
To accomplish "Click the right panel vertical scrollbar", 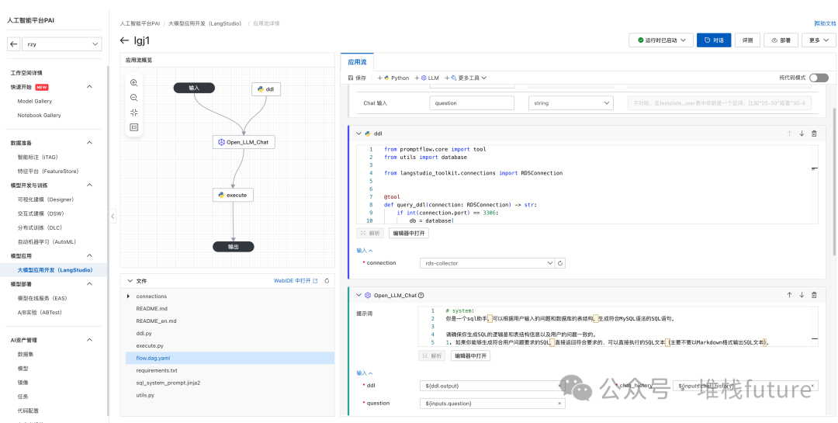I will [x=834, y=182].
